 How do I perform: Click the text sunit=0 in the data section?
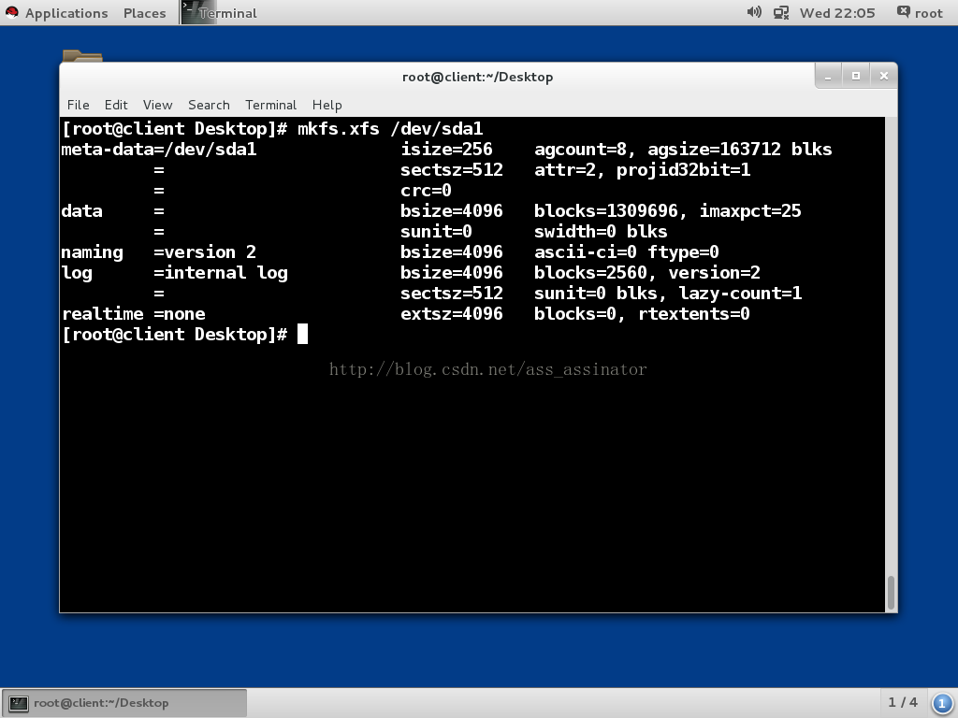pos(436,232)
